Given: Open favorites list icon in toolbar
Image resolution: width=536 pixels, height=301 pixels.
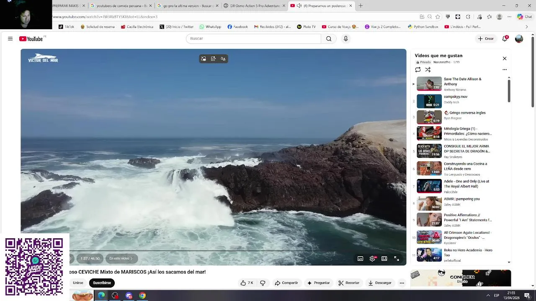Looking at the screenshot, I should pyautogui.click(x=489, y=17).
